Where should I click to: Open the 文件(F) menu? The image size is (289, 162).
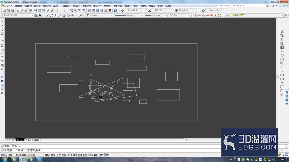[x=9, y=6]
